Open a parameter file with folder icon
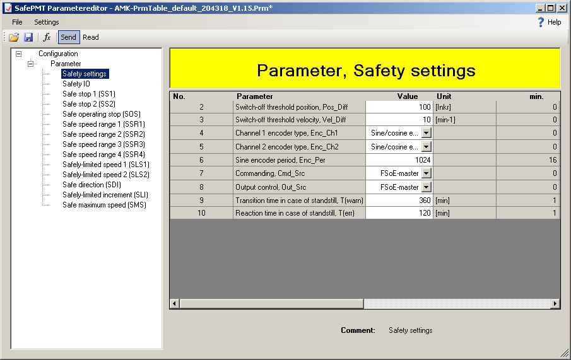Viewport: 571px width, 360px height. coord(14,37)
